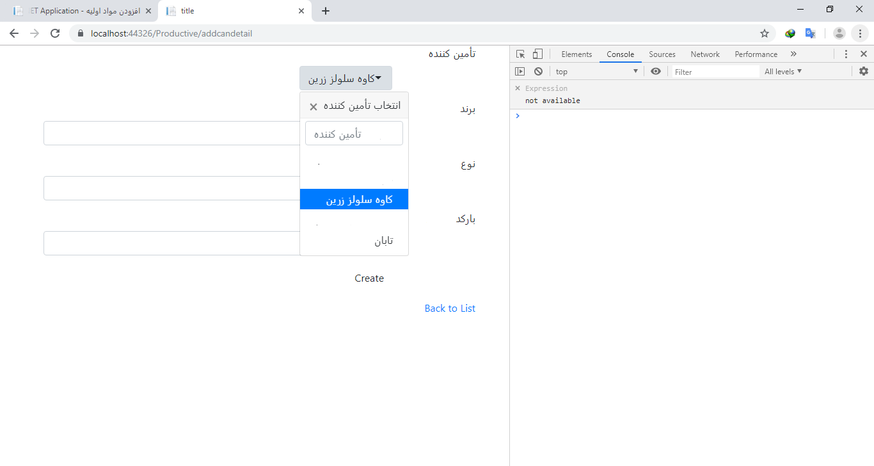Close the ET Application browser tab
The width and height of the screenshot is (874, 466).
pos(148,11)
